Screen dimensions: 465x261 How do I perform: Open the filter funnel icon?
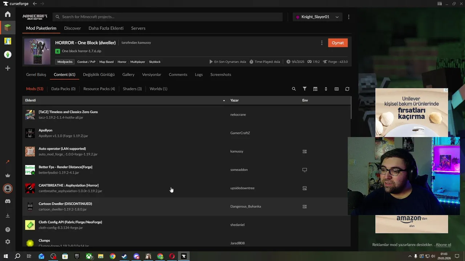pyautogui.click(x=305, y=89)
